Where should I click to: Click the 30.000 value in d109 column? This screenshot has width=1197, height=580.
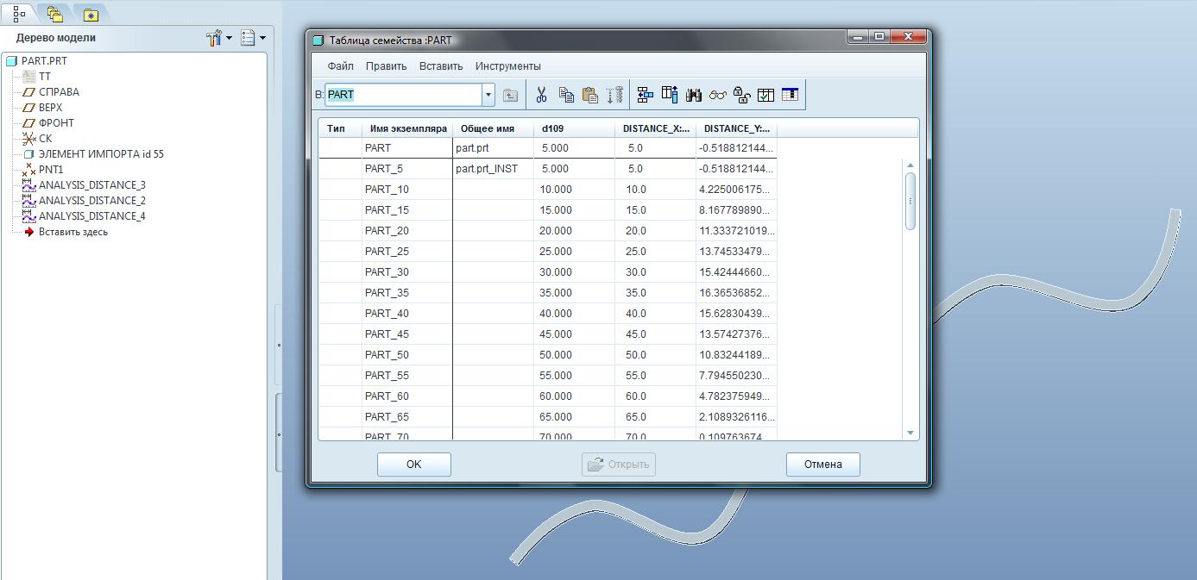[x=574, y=272]
